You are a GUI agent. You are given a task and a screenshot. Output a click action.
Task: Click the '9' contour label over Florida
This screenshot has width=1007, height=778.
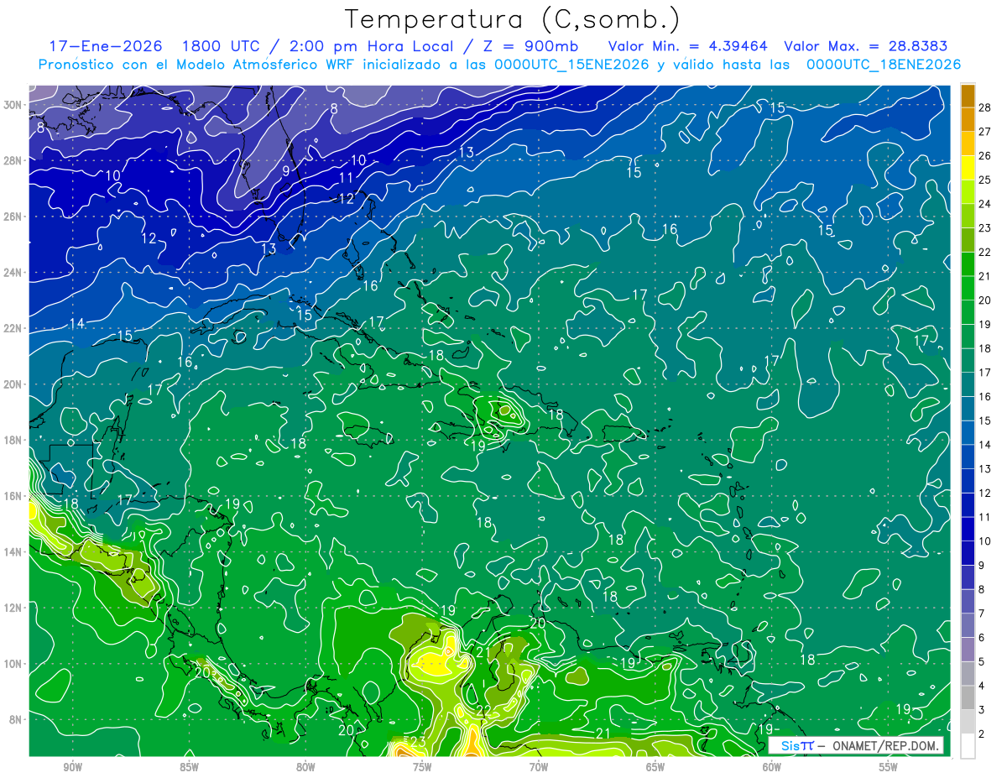[x=286, y=171]
